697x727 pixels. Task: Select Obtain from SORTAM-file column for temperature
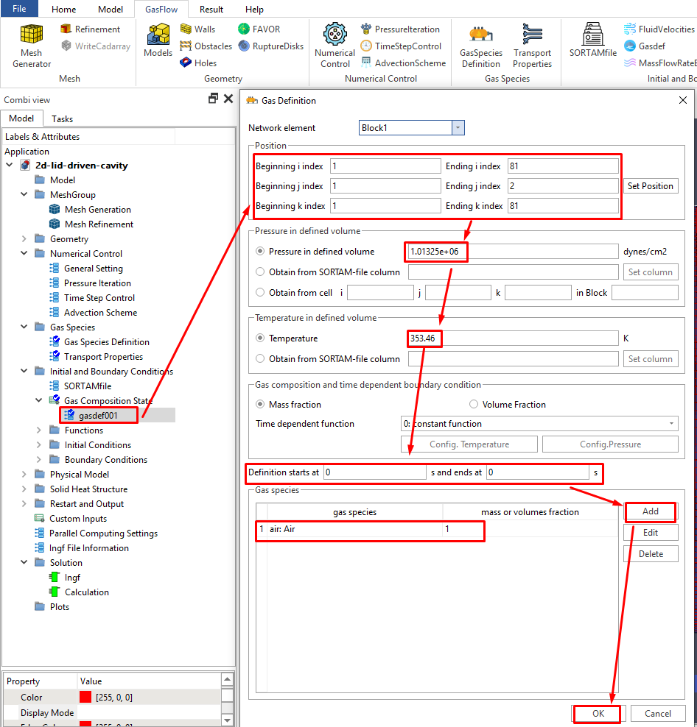point(260,359)
